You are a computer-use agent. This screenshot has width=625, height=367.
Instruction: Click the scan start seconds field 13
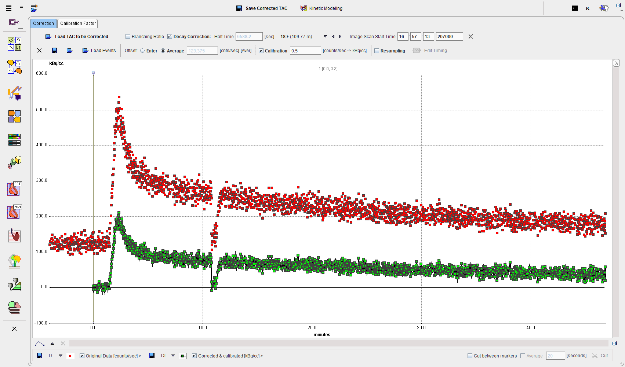pos(428,37)
